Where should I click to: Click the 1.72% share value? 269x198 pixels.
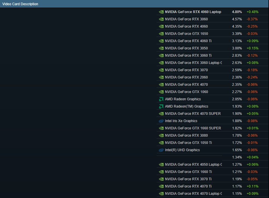click(237, 143)
